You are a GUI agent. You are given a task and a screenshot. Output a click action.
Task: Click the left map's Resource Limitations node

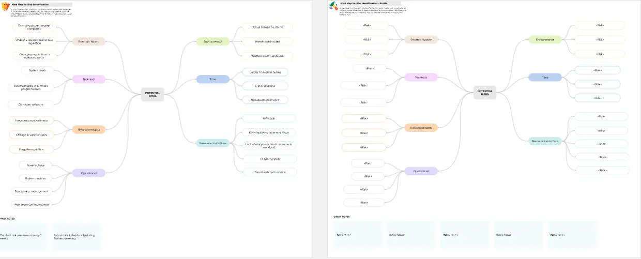[212, 143]
